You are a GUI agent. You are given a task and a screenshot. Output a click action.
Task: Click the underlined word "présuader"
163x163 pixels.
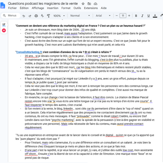(83, 116)
